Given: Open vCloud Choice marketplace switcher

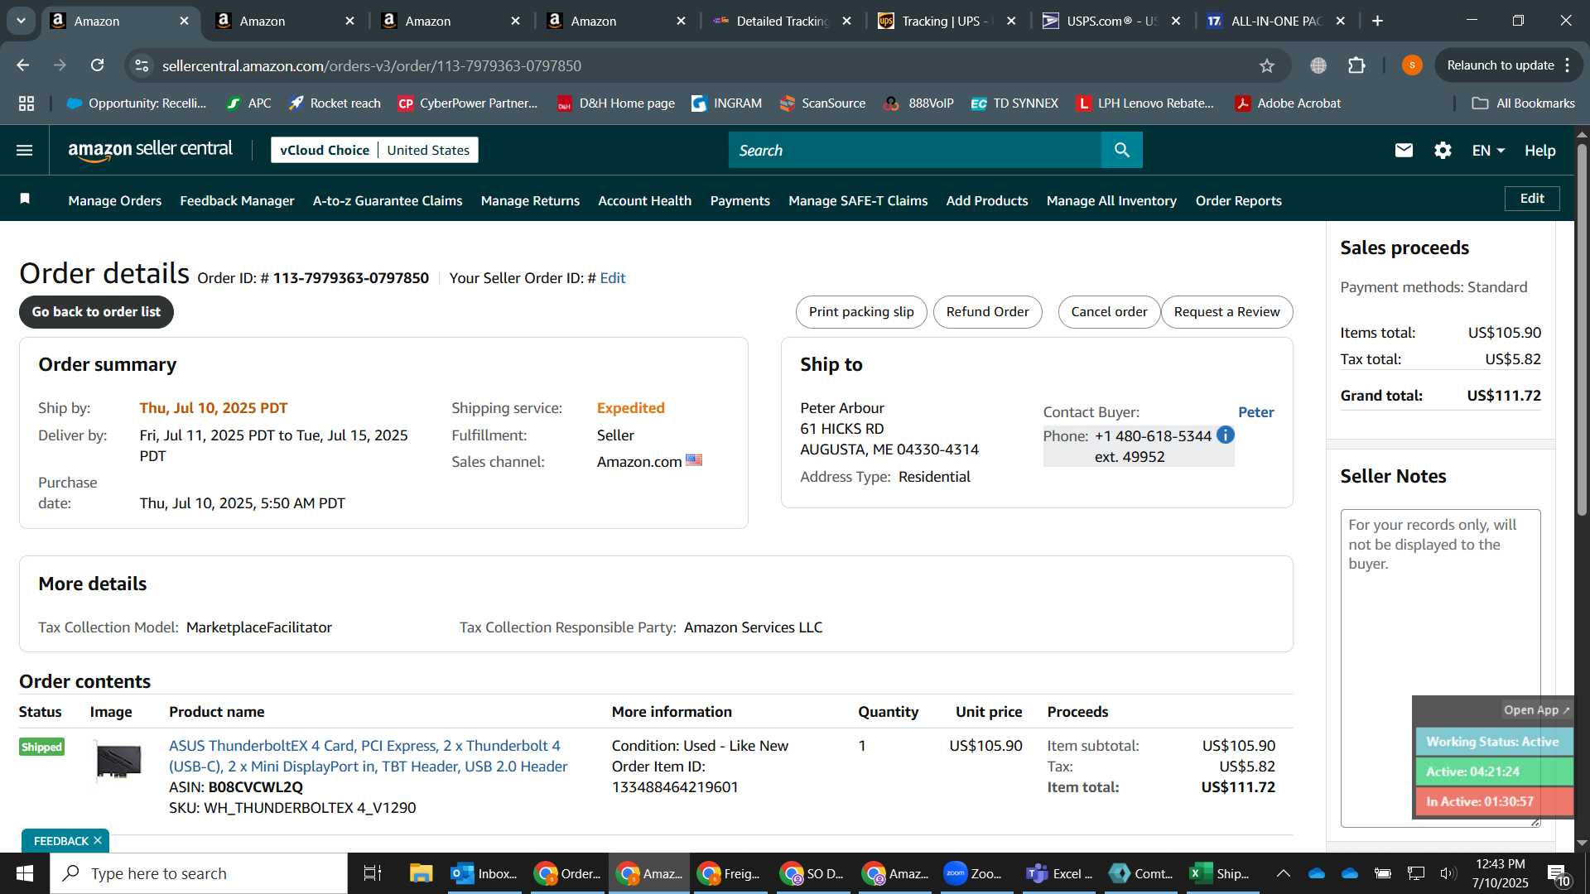Looking at the screenshot, I should [374, 150].
